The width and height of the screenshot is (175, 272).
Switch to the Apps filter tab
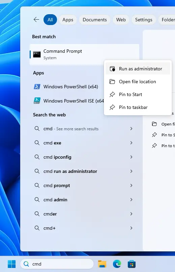tap(68, 20)
